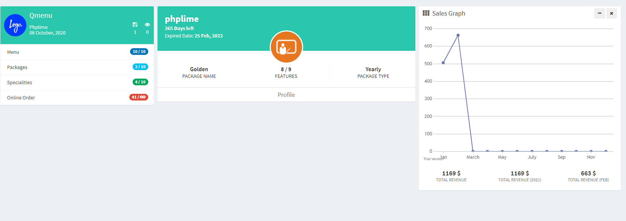Image resolution: width=626 pixels, height=221 pixels.
Task: Click the save disk icon in Qmenu card
Action: 135,24
